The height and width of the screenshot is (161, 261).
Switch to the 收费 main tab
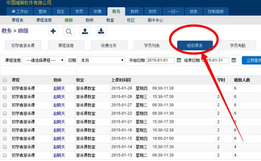point(97,11)
